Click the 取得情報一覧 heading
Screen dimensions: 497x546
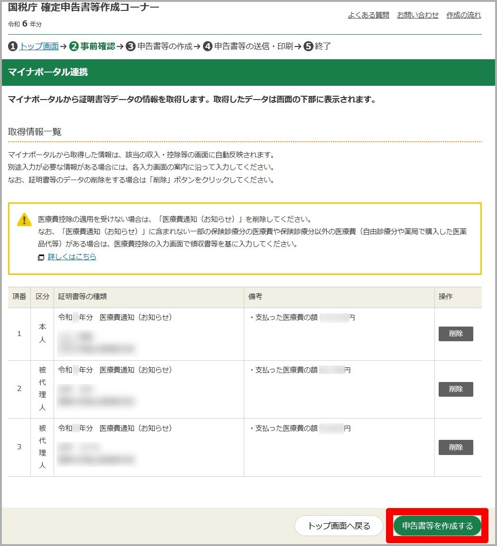point(35,132)
